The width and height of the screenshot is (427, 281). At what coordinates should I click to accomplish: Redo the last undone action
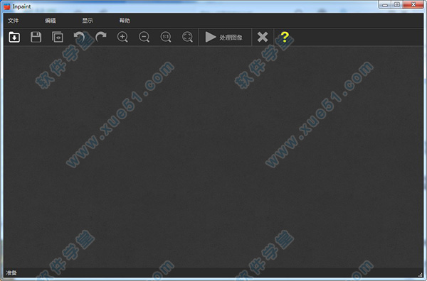[x=101, y=37]
